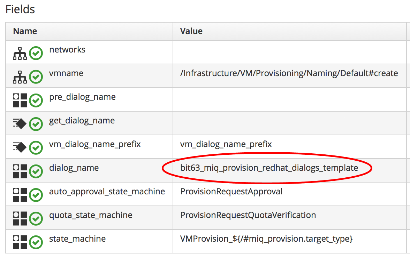410x258 pixels.
Task: Click the bit63_miq_provision_redhat_dialogs_template value
Action: (x=269, y=168)
